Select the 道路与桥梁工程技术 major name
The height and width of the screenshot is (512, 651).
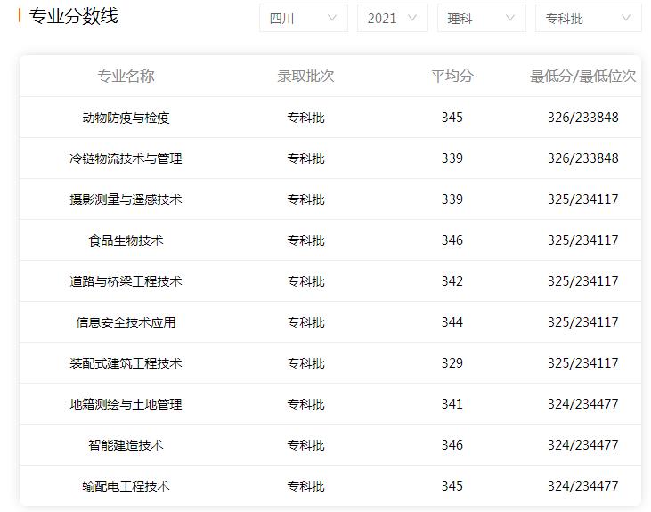point(126,281)
